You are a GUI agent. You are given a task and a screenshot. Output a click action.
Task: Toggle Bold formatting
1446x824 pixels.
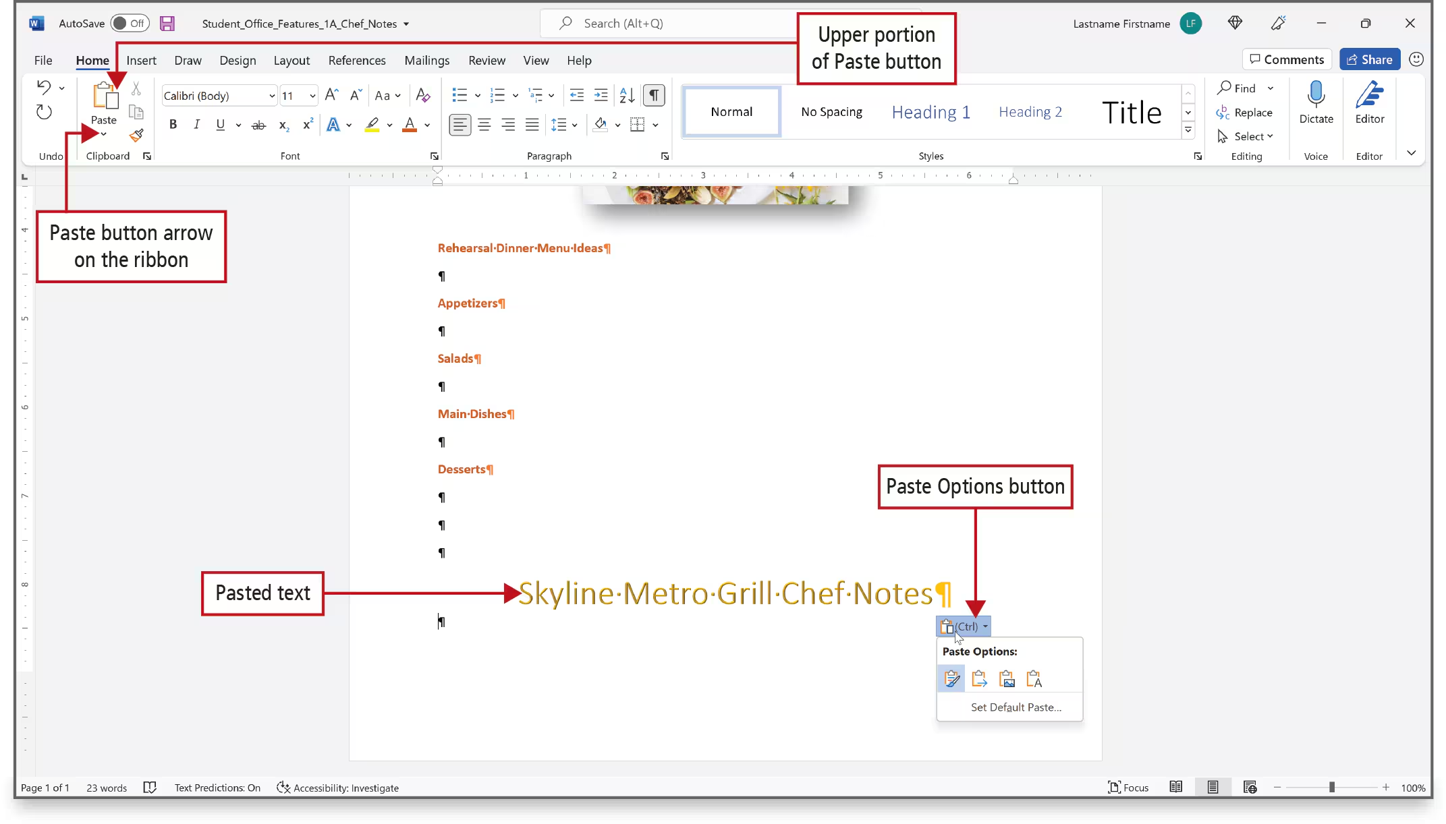(173, 125)
